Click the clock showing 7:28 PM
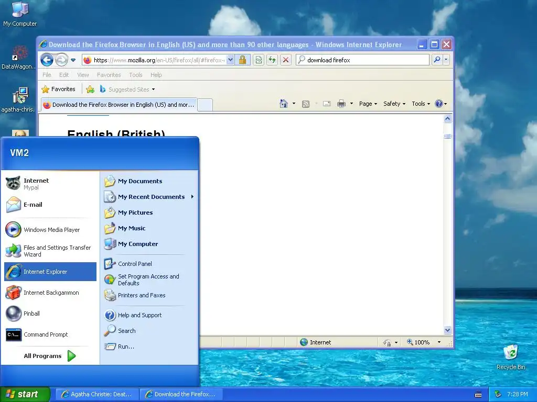Image resolution: width=537 pixels, height=402 pixels. 518,394
